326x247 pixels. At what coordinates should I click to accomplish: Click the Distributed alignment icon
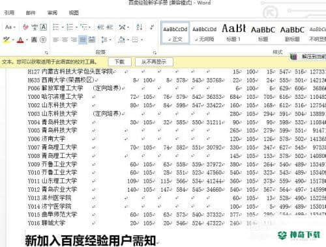point(91,40)
